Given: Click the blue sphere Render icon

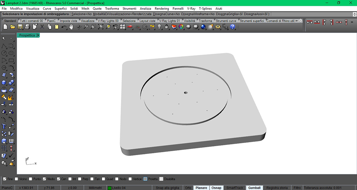Looking at the screenshot, I should pos(203,27).
